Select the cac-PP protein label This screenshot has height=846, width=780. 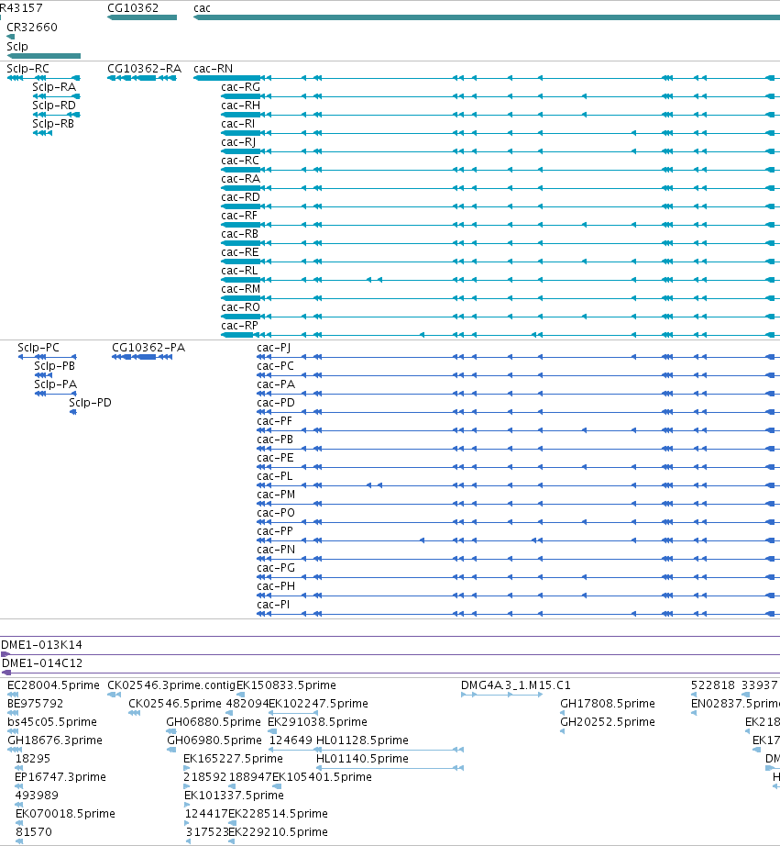click(x=275, y=531)
